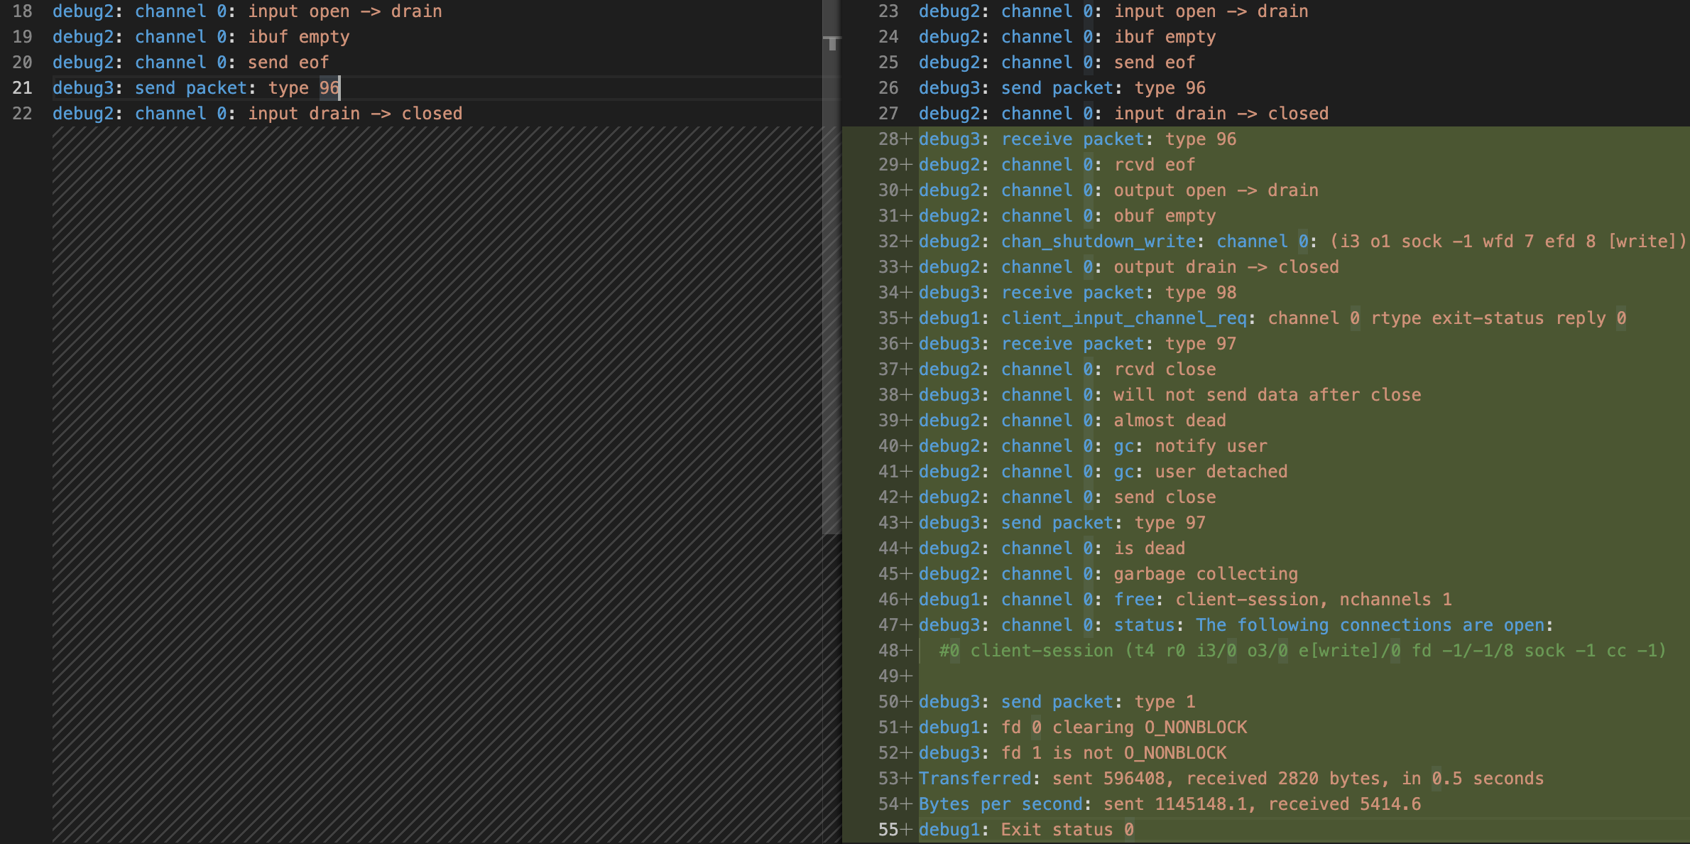1690x844 pixels.
Task: Click the cursor marker in left scrollbar
Action: pos(832,42)
